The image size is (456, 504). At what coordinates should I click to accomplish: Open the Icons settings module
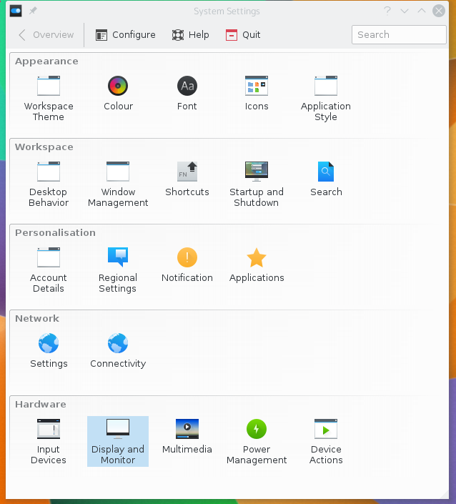[x=257, y=93]
